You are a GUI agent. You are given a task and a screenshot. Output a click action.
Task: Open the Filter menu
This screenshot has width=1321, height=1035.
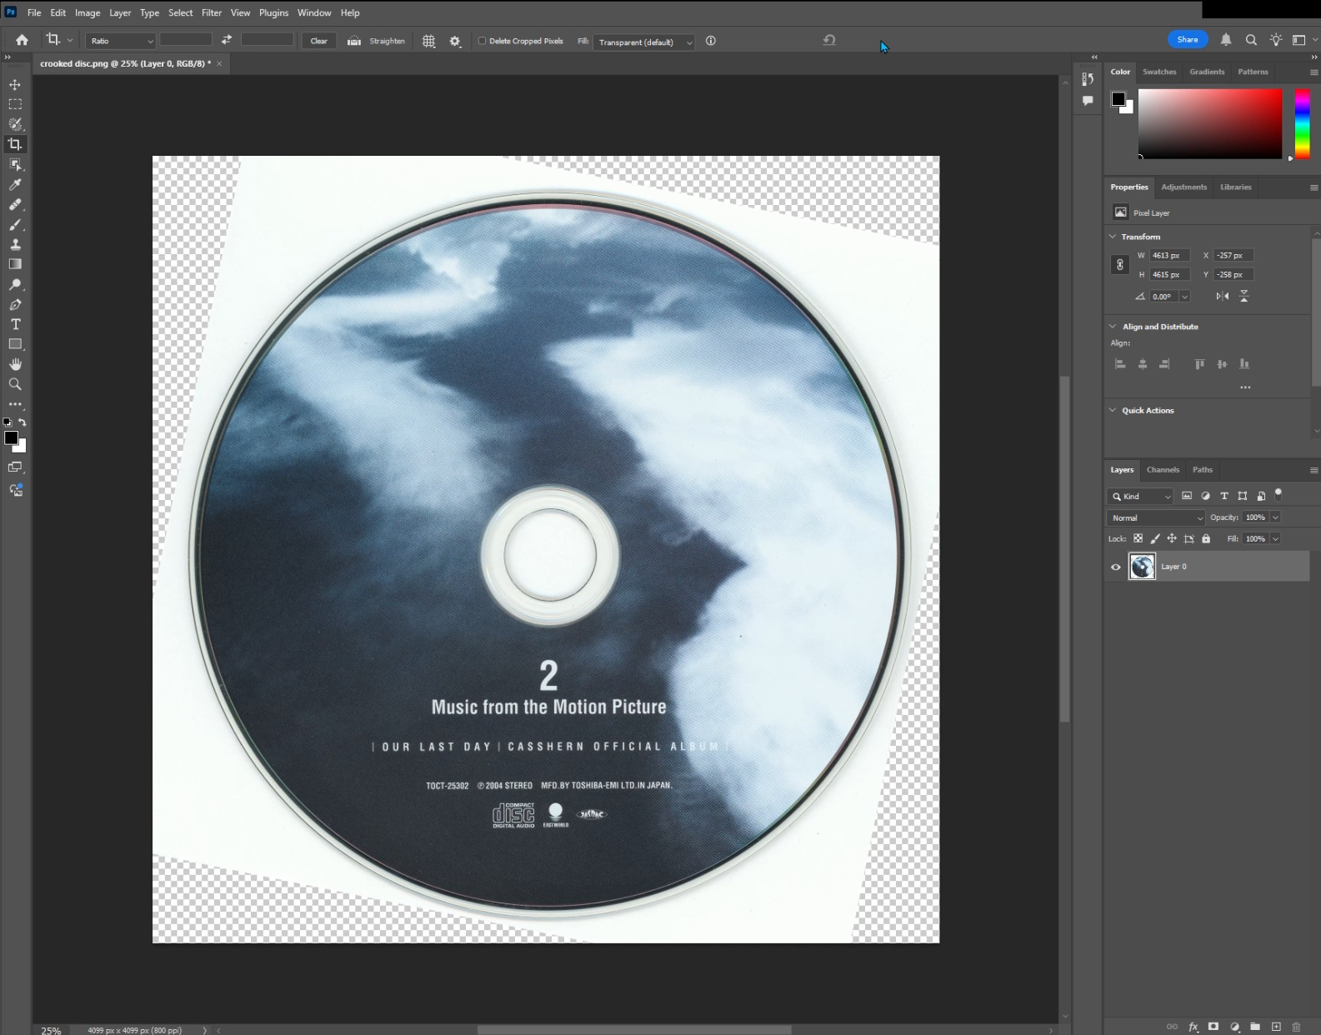click(212, 12)
